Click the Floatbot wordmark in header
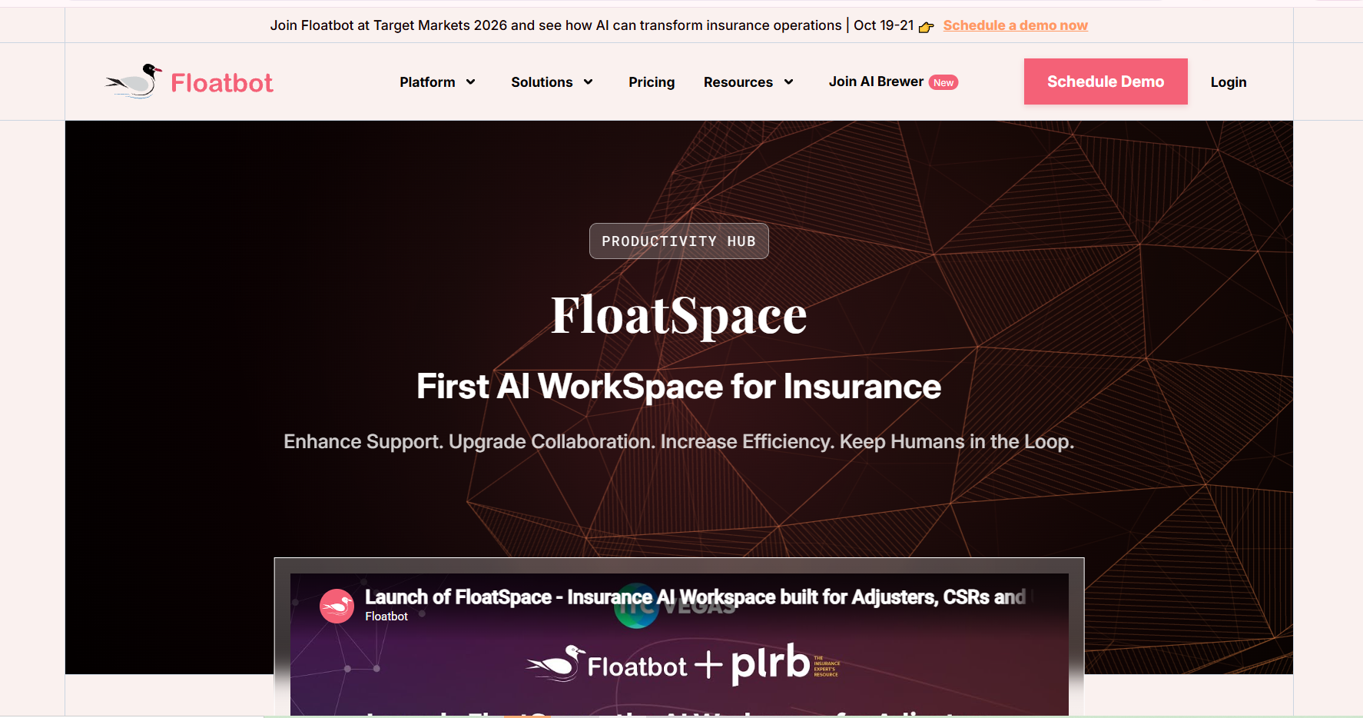The height and width of the screenshot is (718, 1363). pyautogui.click(x=221, y=83)
